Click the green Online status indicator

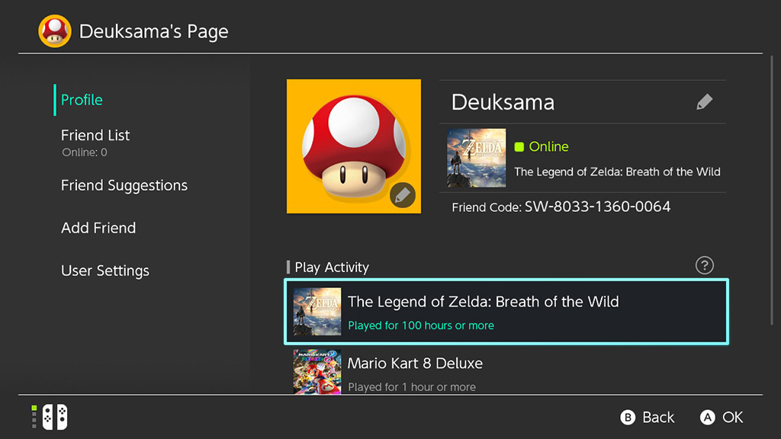[519, 146]
